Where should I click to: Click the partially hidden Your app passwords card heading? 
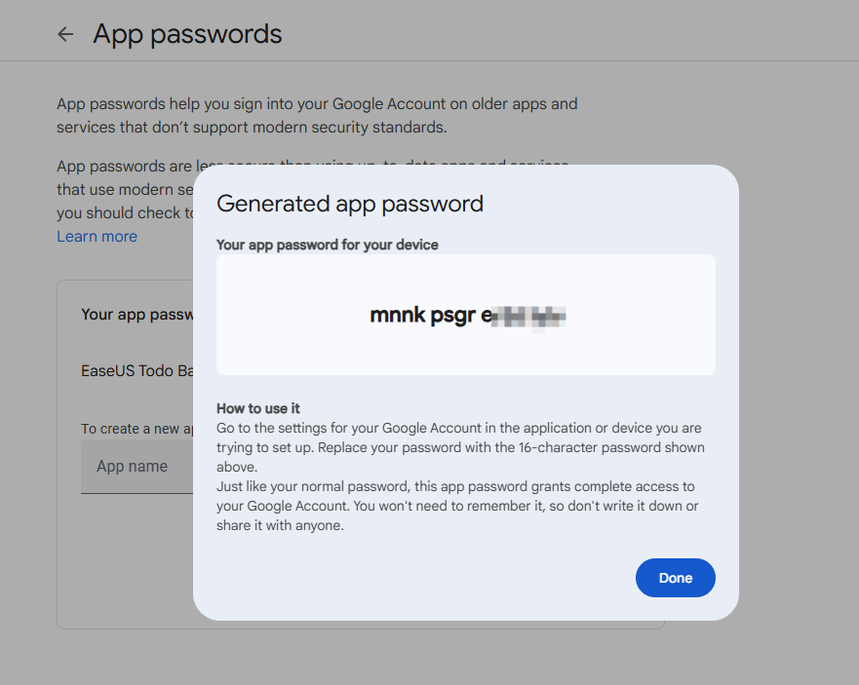pos(137,315)
